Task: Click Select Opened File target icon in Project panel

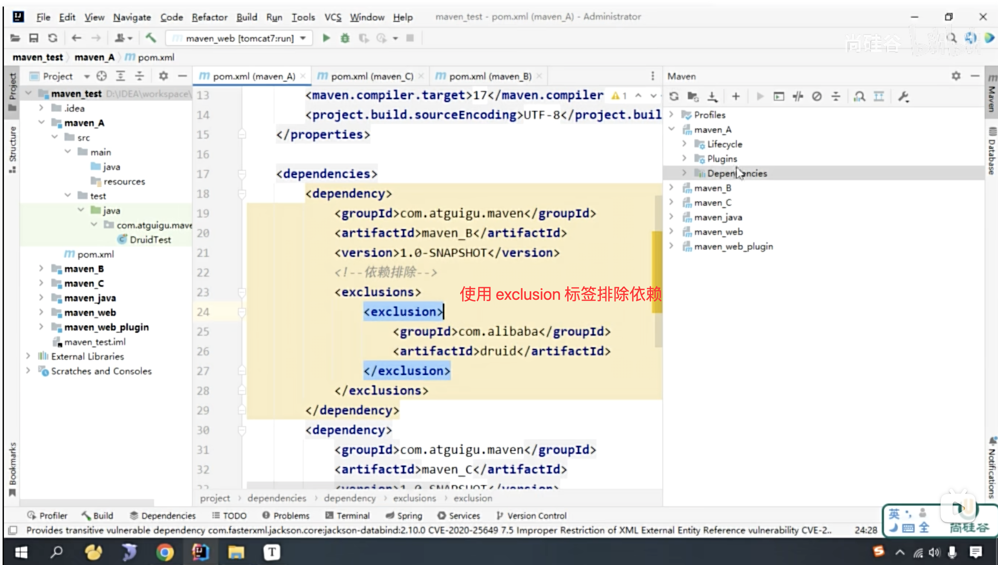Action: [x=101, y=76]
